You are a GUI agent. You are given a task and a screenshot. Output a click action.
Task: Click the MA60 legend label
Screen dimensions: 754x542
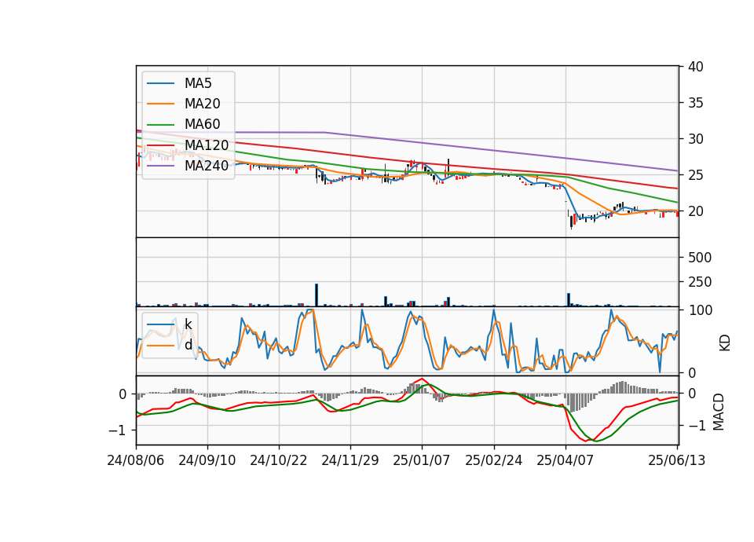click(x=202, y=124)
